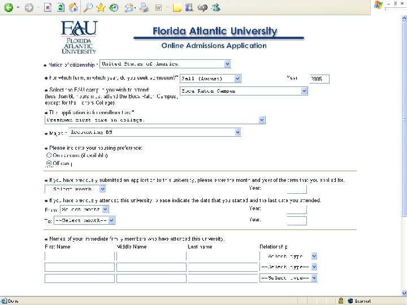The height and width of the screenshot is (305, 407).
Task: Open the To month dropdown
Action: click(84, 220)
